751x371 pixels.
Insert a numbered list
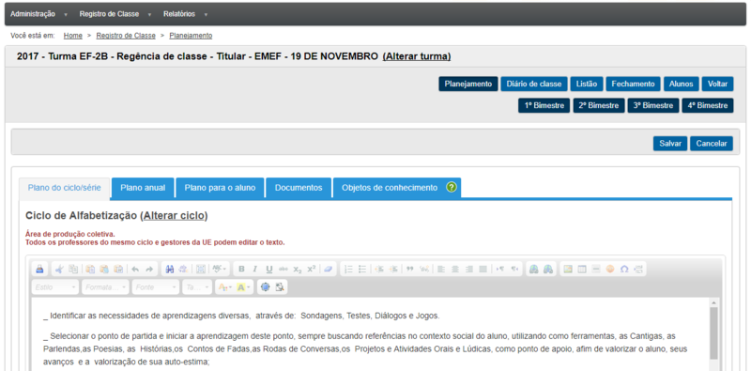click(348, 269)
